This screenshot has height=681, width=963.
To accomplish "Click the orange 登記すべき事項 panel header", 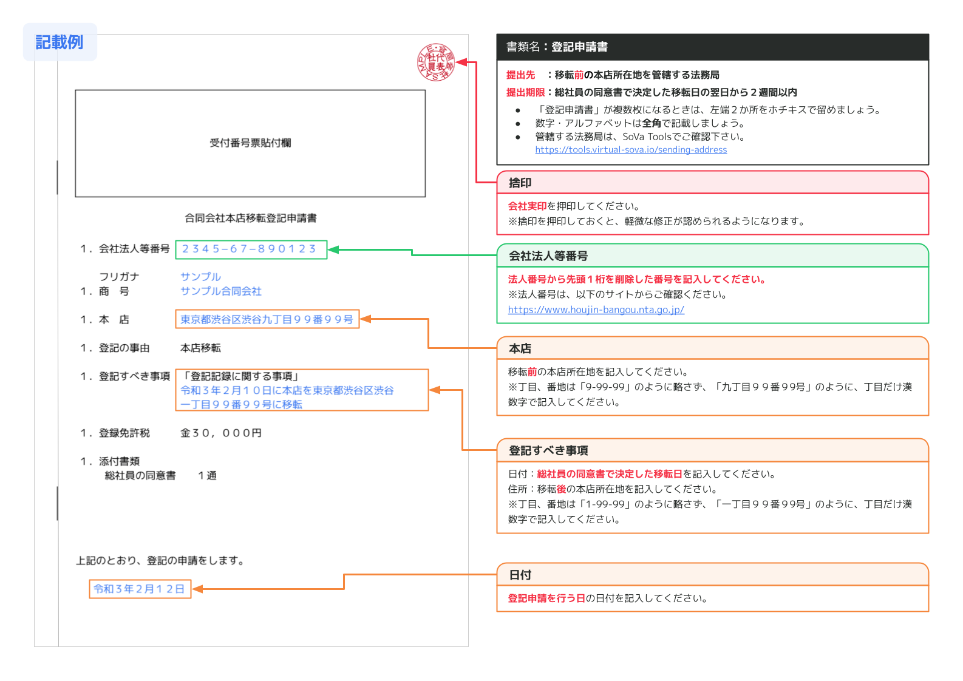I will point(712,450).
